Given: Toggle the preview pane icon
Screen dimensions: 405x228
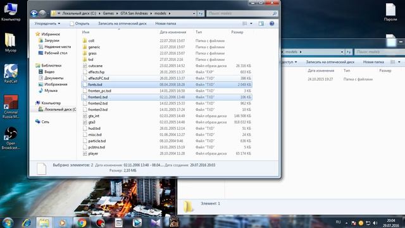Looking at the screenshot, I should coord(261,23).
